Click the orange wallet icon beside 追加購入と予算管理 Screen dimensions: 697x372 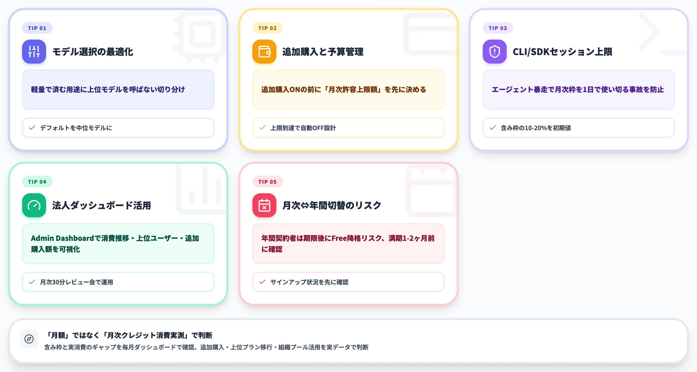tap(264, 52)
